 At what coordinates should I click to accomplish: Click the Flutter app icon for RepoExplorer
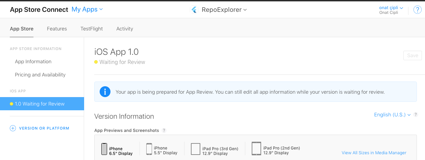pos(194,10)
